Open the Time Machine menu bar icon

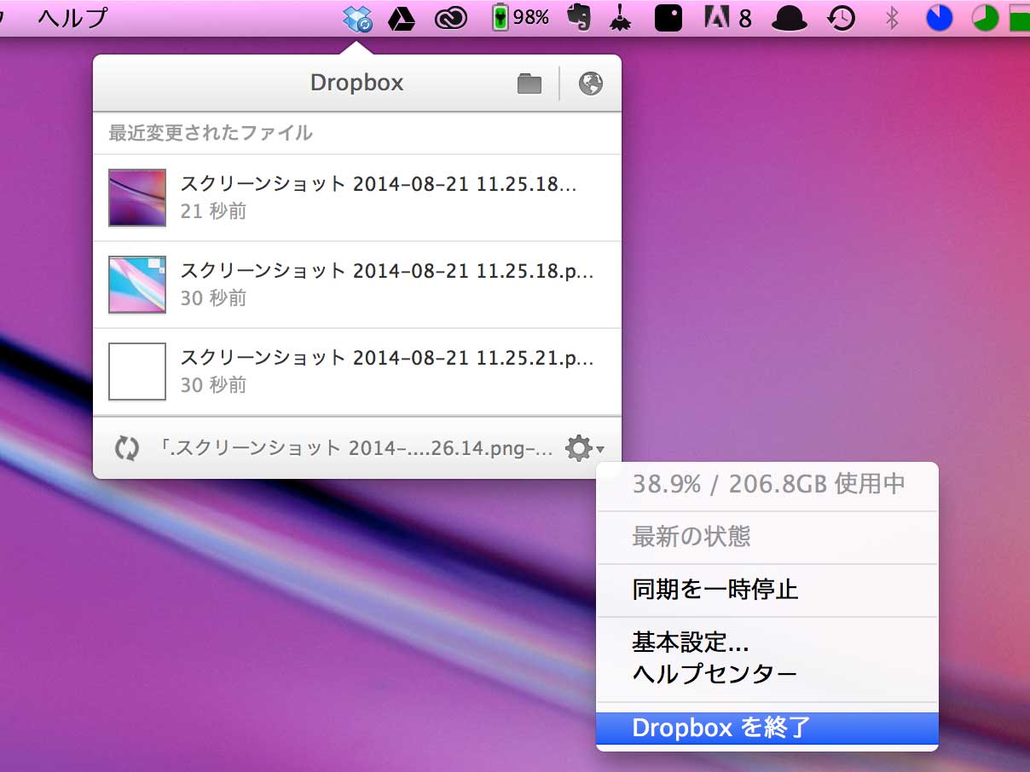click(842, 18)
